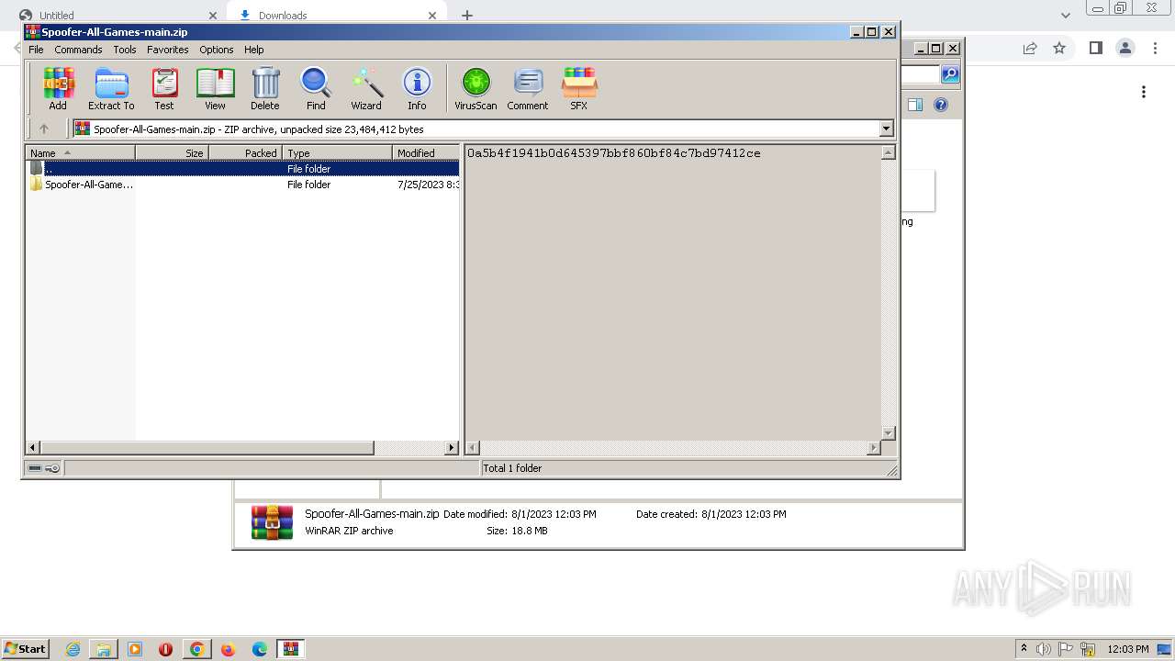1175x661 pixels.
Task: Open a new browser tab
Action: 467,16
